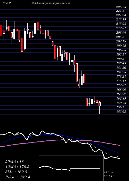
Task: Click the 165.92 axis value
Action: pyautogui.click(x=121, y=94)
